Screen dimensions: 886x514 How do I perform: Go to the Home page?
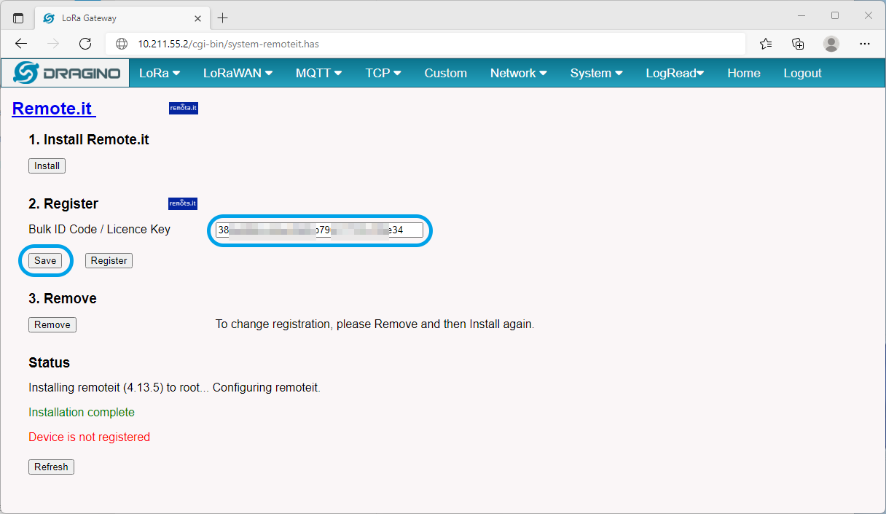coord(743,73)
